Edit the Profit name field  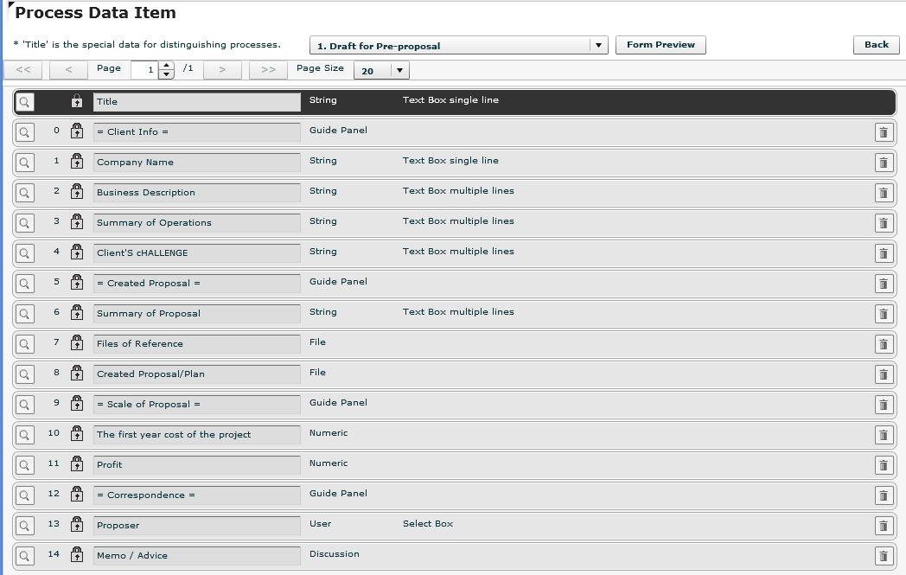coord(197,465)
